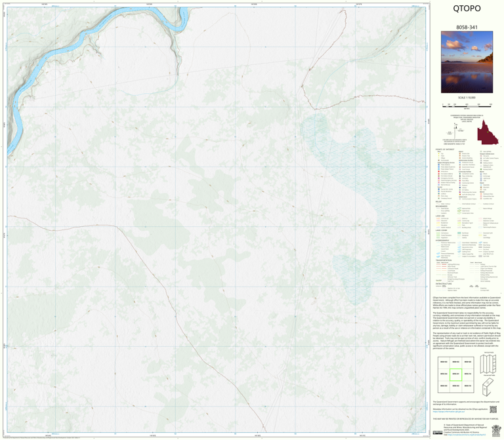
Task: Click the maroon Queensland locator map
Action: [x=488, y=132]
